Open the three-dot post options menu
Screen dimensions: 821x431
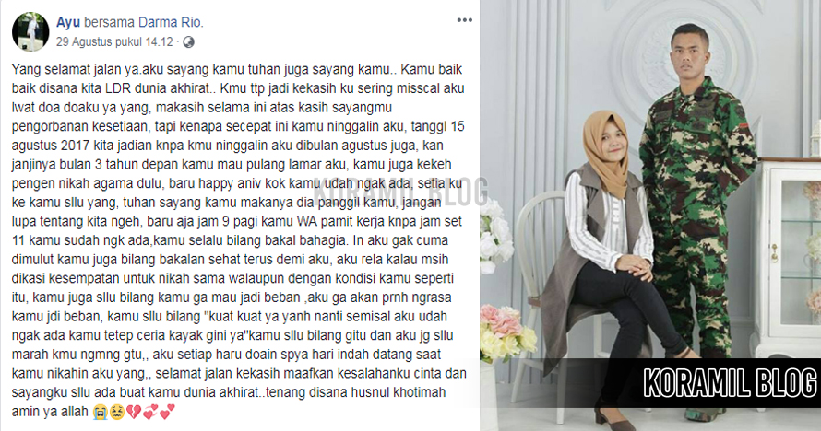[x=464, y=20]
